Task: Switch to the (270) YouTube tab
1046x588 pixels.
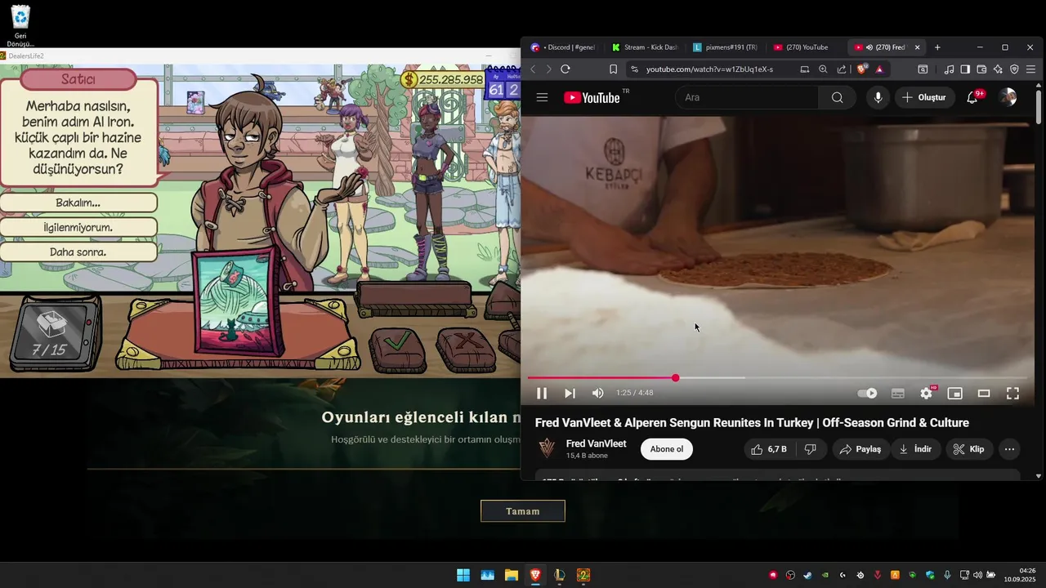Action: tap(806, 47)
